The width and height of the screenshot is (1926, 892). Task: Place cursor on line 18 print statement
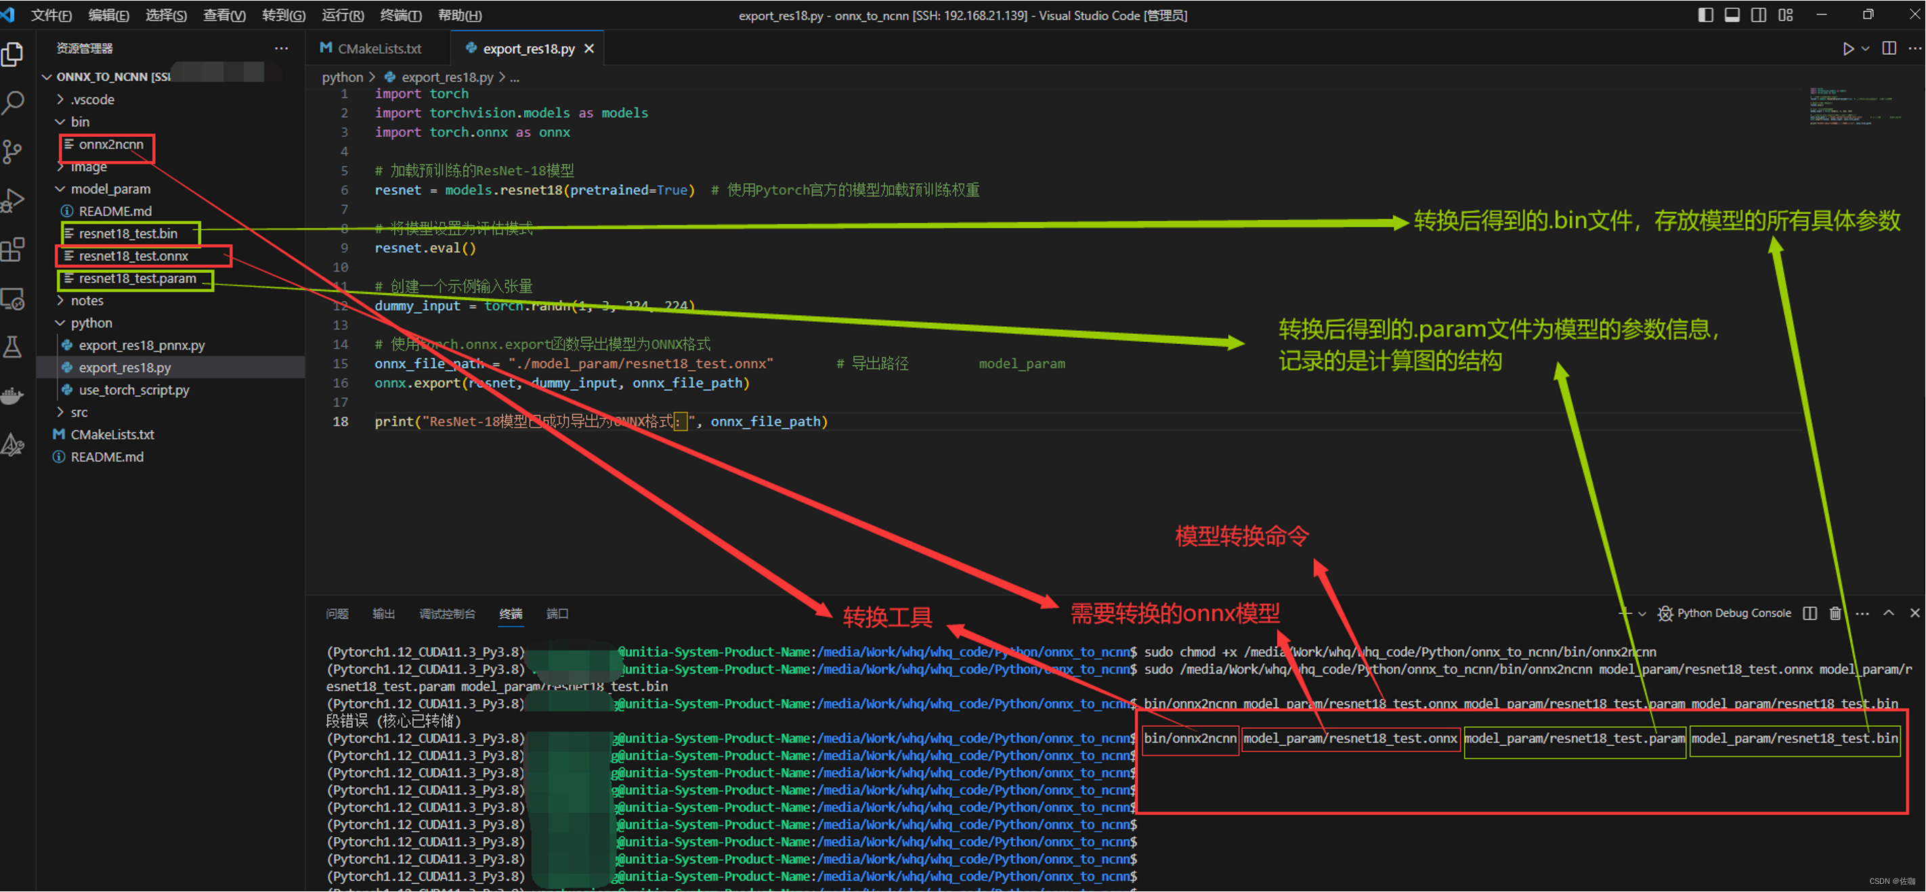point(601,422)
